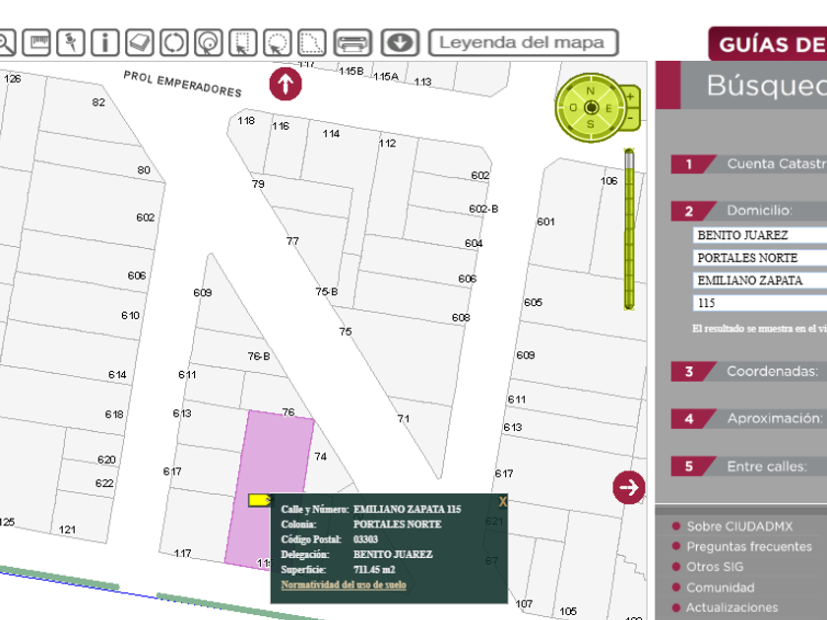Screen dimensions: 827x620
Task: Refresh the map with circular arrows icon
Action: tap(173, 42)
